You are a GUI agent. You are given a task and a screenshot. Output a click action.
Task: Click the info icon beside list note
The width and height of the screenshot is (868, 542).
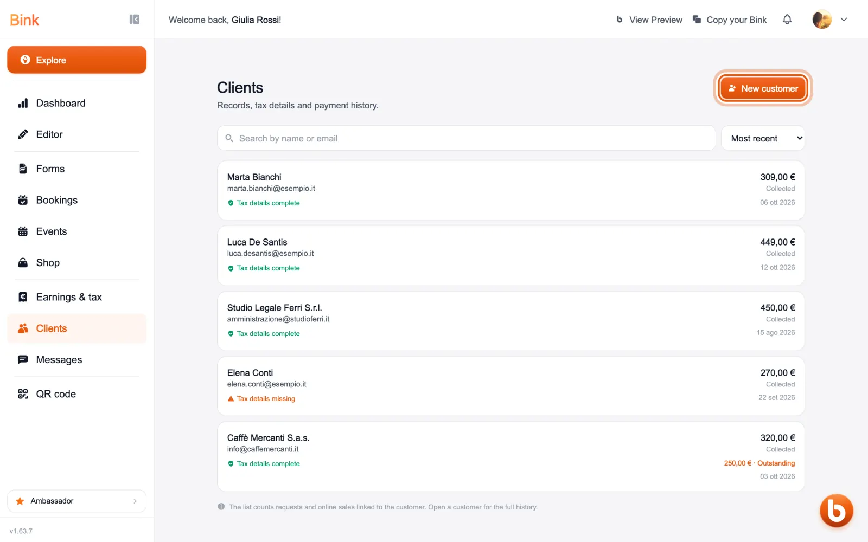[x=221, y=507]
